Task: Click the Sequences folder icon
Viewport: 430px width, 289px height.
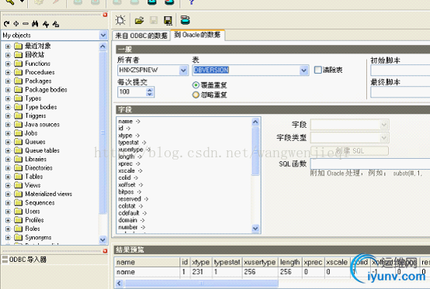Action: (18, 202)
